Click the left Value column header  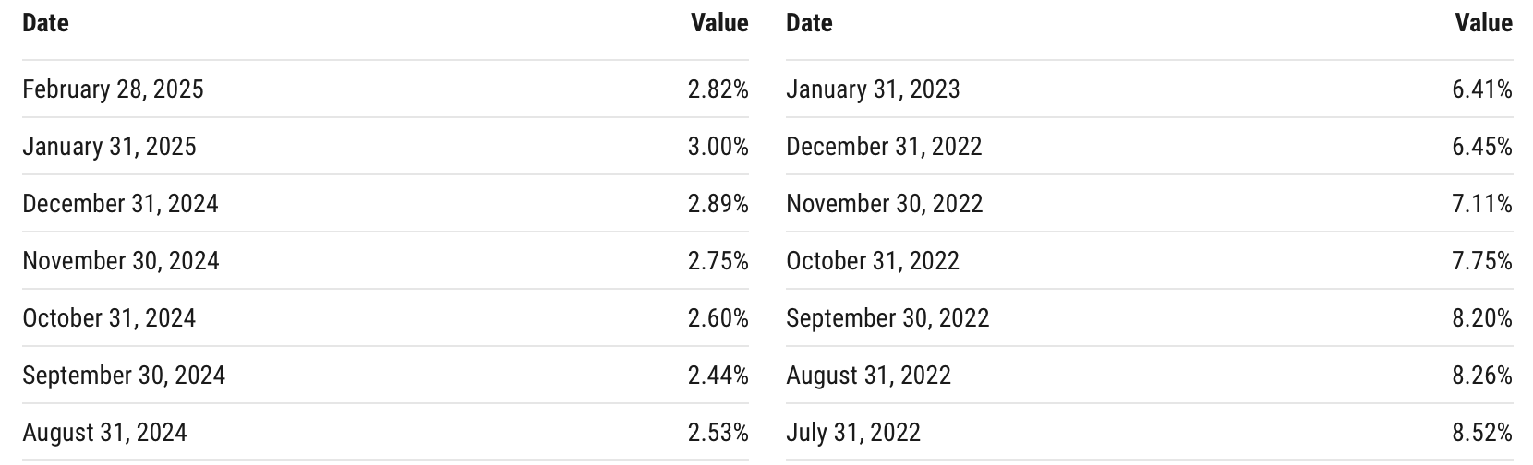(719, 22)
